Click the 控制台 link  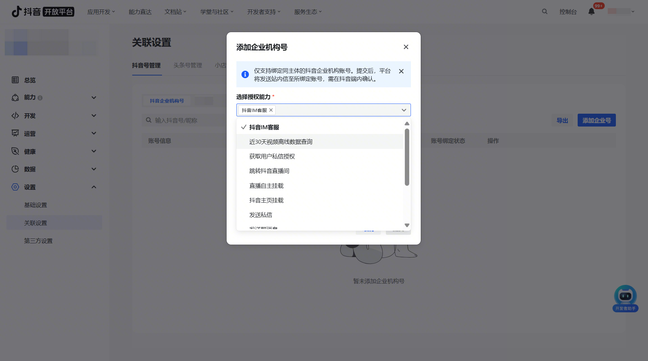coord(568,12)
